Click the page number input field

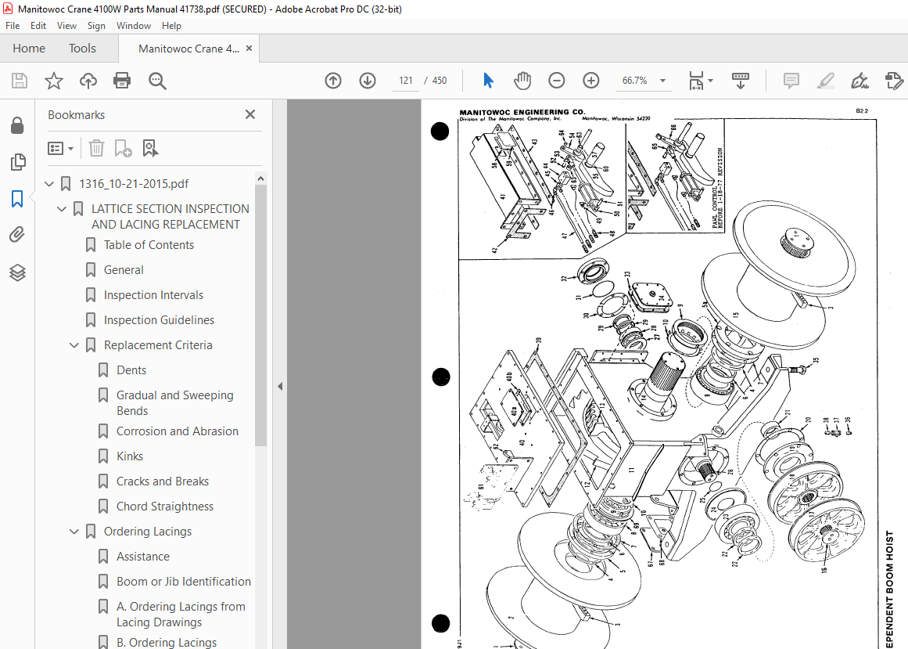[x=406, y=81]
